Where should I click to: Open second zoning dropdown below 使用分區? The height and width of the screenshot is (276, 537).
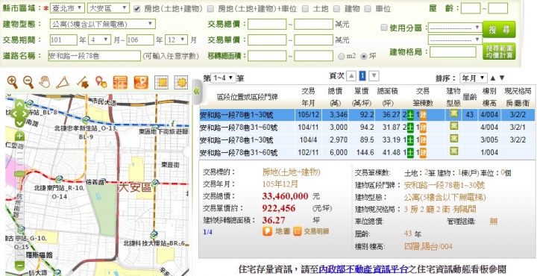(455, 40)
